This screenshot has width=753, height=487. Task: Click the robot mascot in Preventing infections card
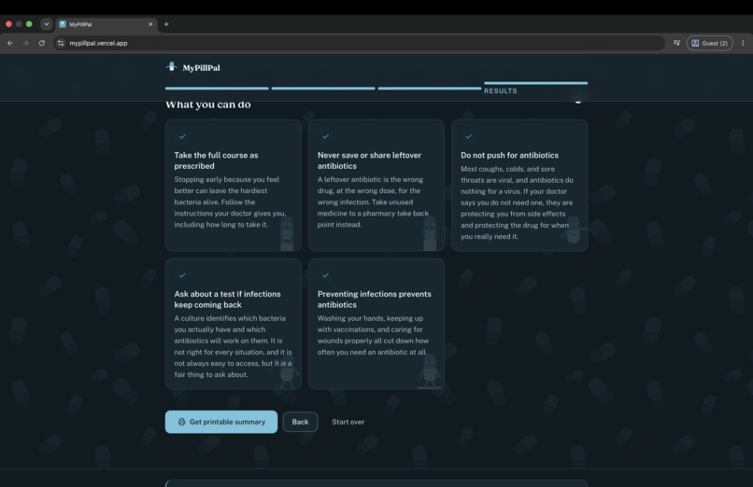pos(430,371)
